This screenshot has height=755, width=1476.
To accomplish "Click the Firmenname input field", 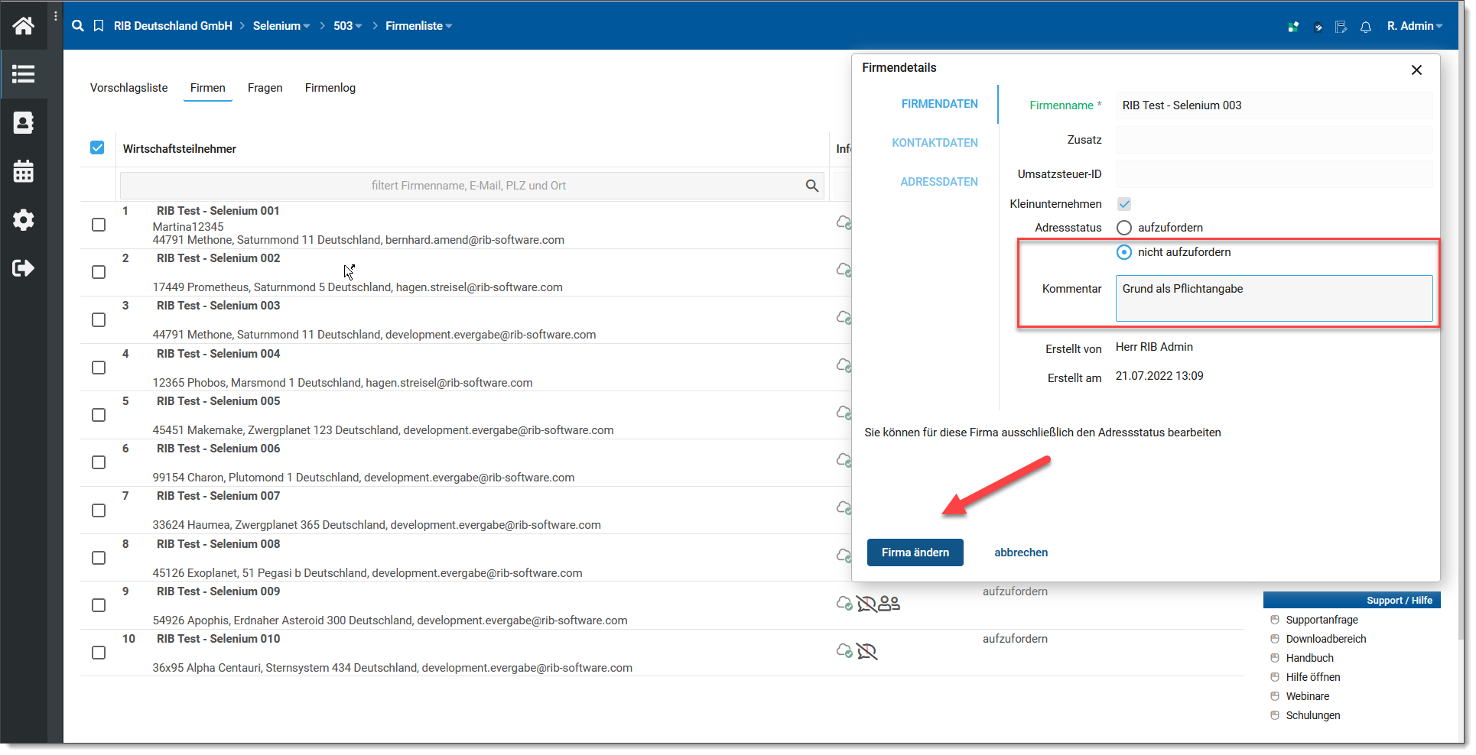I will [x=1274, y=105].
